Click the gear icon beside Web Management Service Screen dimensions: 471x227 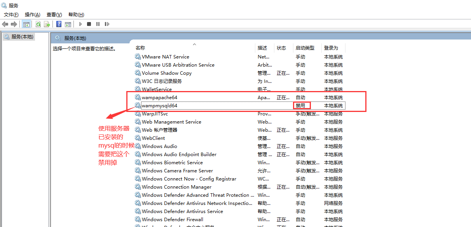point(138,122)
